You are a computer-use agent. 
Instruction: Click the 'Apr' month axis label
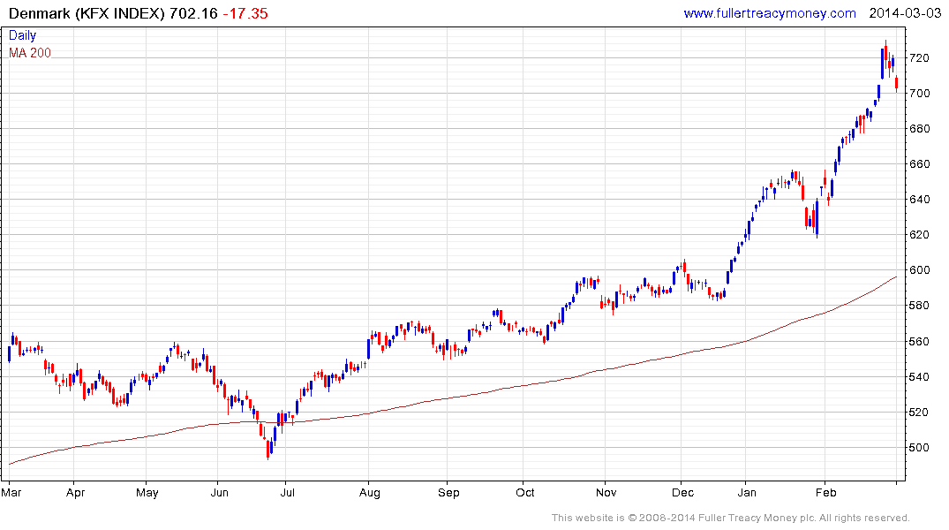point(75,492)
